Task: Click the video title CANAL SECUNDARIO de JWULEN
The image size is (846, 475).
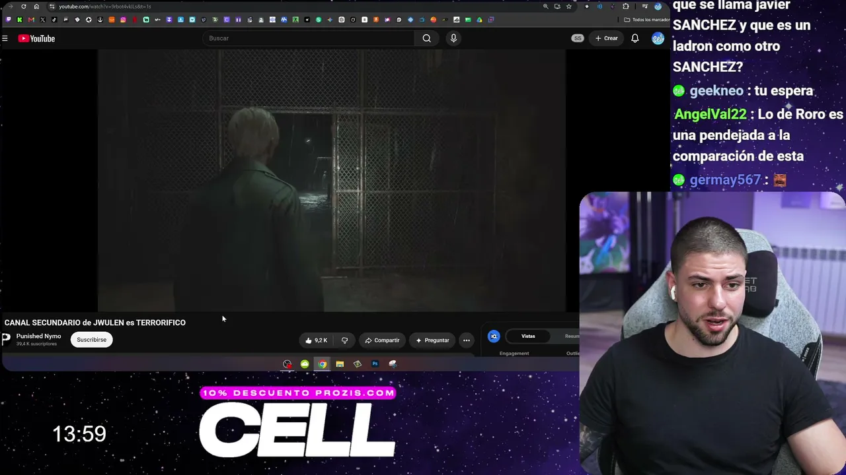Action: [x=95, y=323]
